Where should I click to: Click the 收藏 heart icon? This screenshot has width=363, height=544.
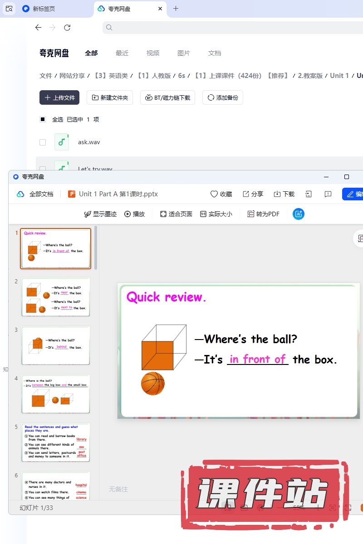(x=214, y=194)
